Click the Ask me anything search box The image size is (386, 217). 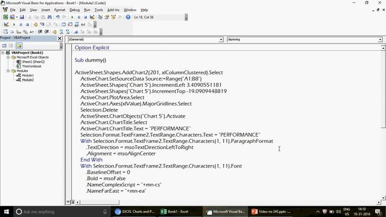click(62, 212)
